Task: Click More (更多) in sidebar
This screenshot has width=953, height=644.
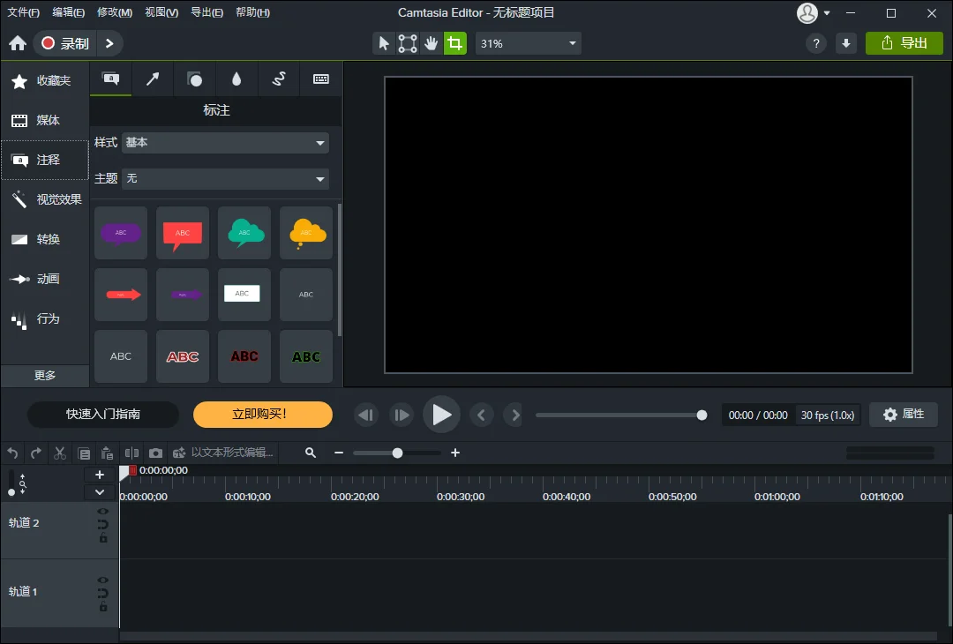Action: click(45, 376)
